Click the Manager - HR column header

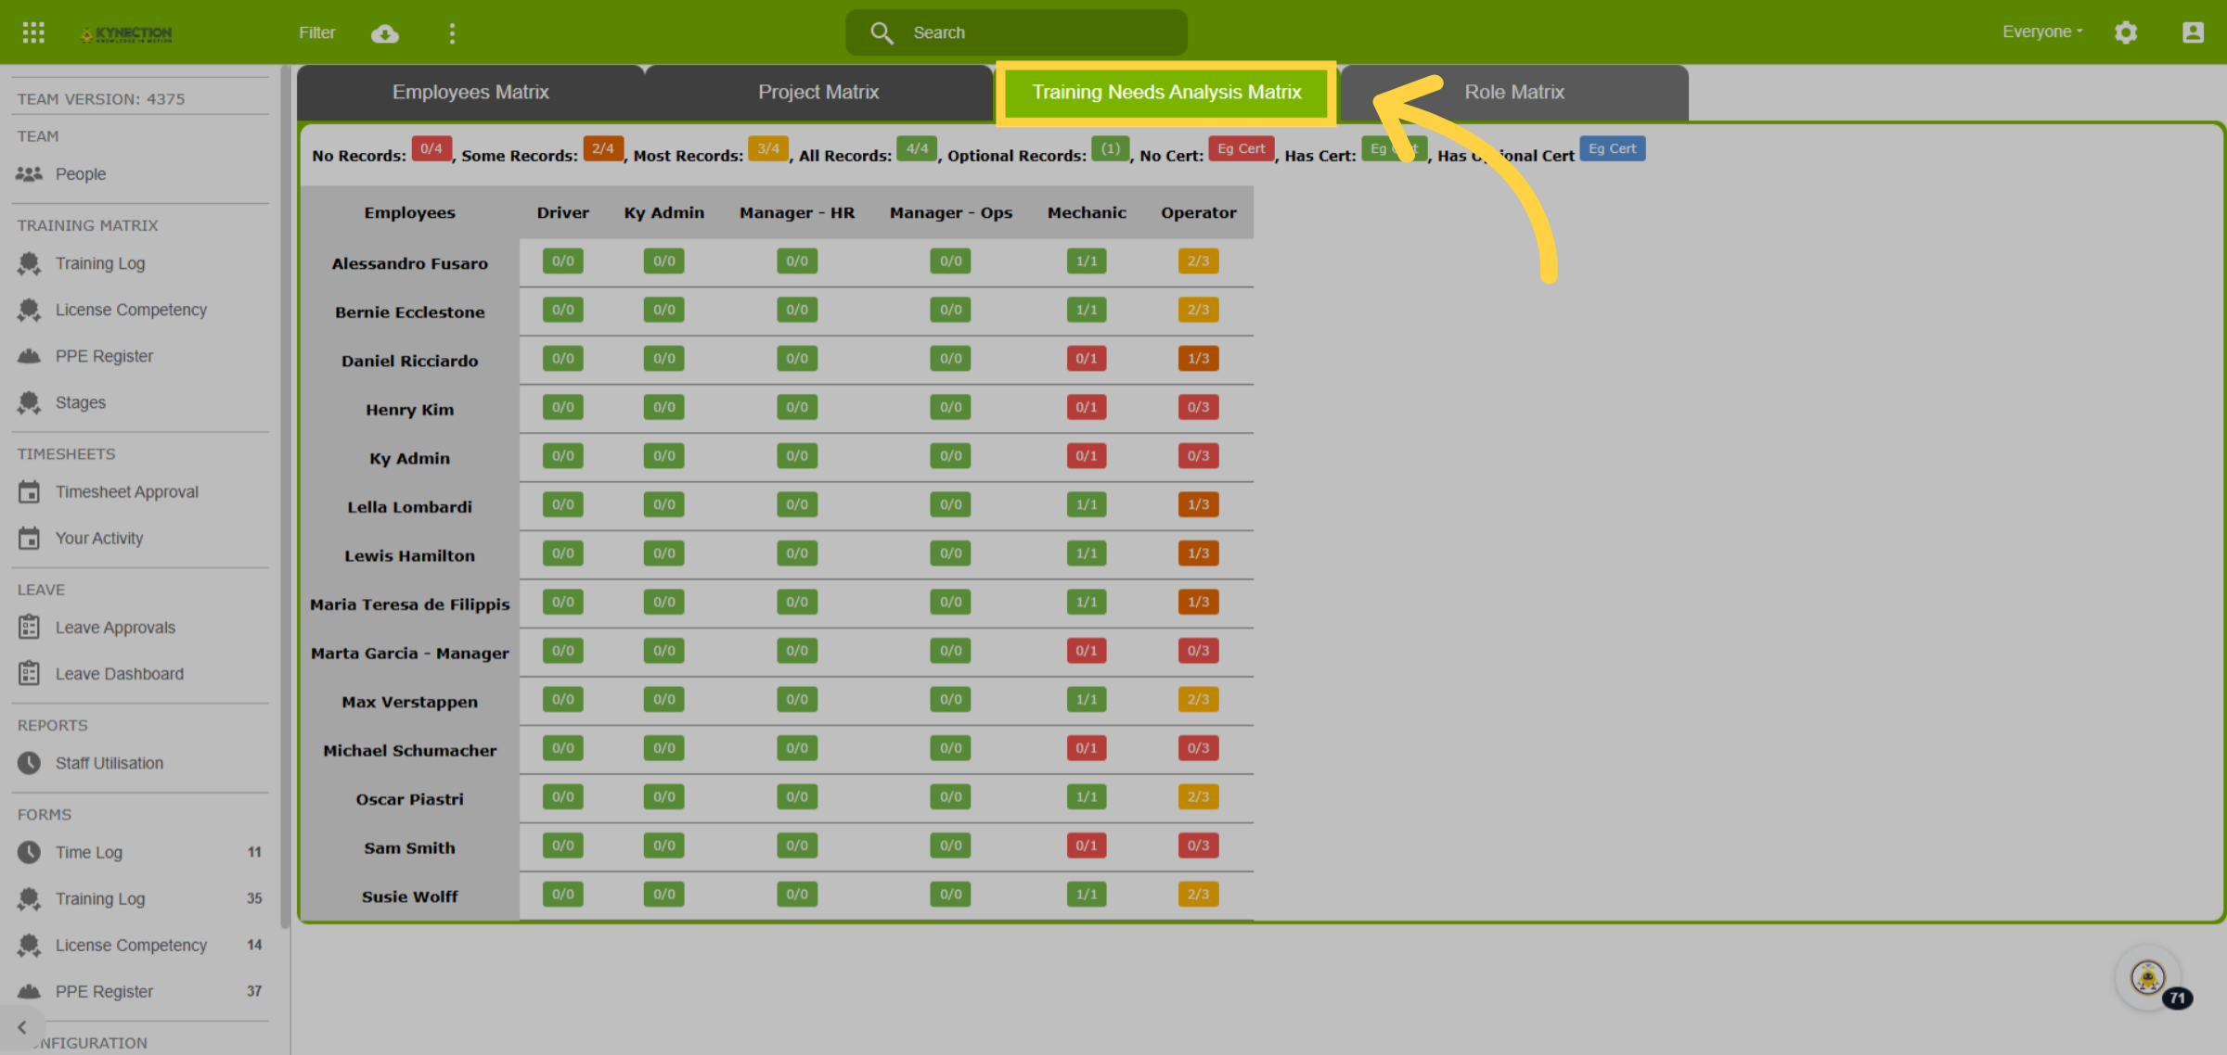click(x=797, y=212)
